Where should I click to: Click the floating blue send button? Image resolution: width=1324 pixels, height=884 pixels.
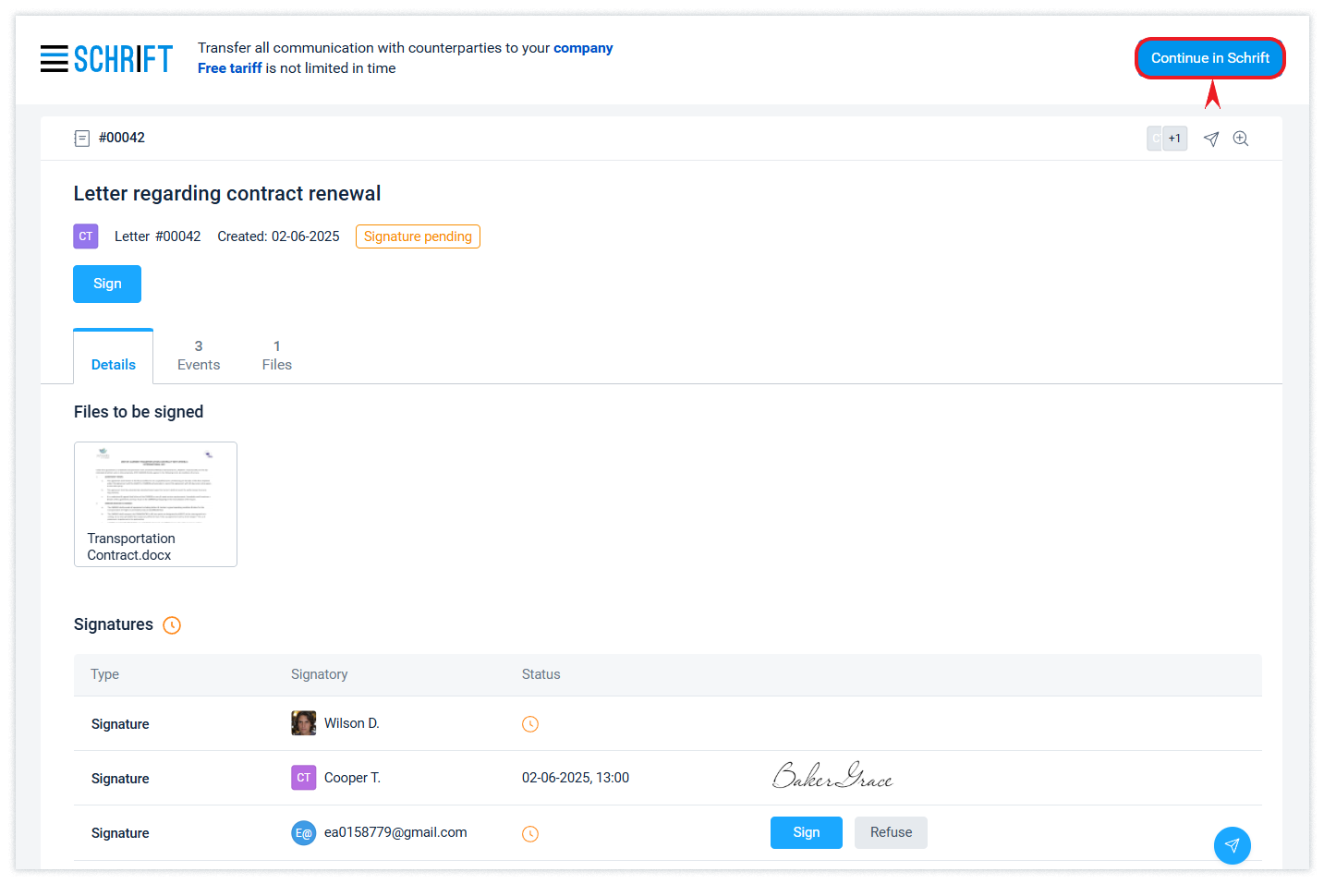1232,845
